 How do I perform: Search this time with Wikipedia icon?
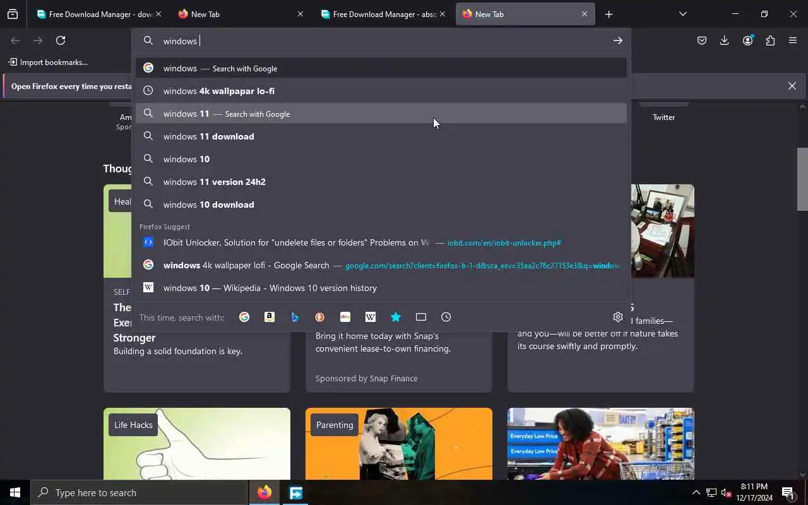pos(371,317)
